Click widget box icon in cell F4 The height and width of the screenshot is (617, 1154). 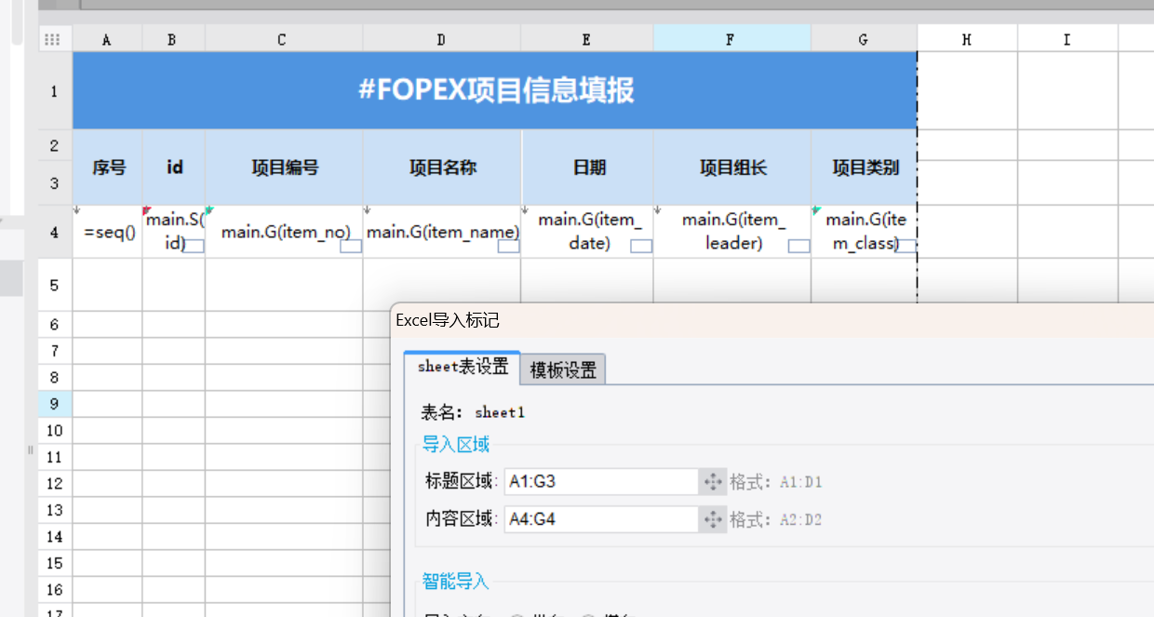pyautogui.click(x=799, y=247)
